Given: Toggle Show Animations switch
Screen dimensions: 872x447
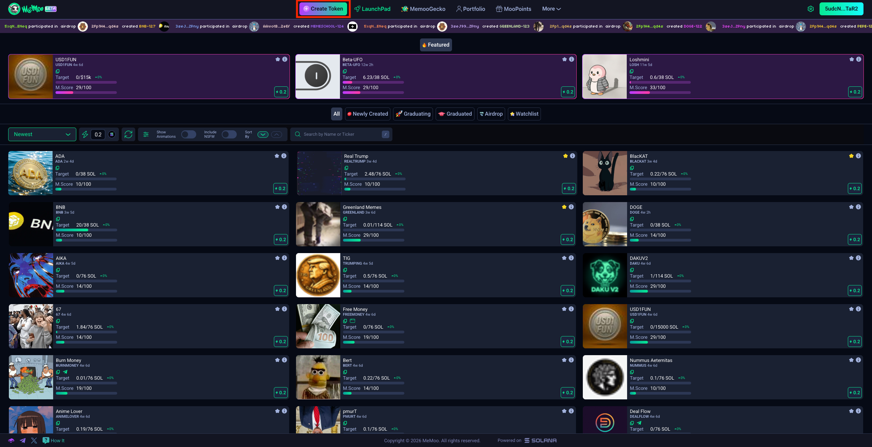Looking at the screenshot, I should [188, 134].
